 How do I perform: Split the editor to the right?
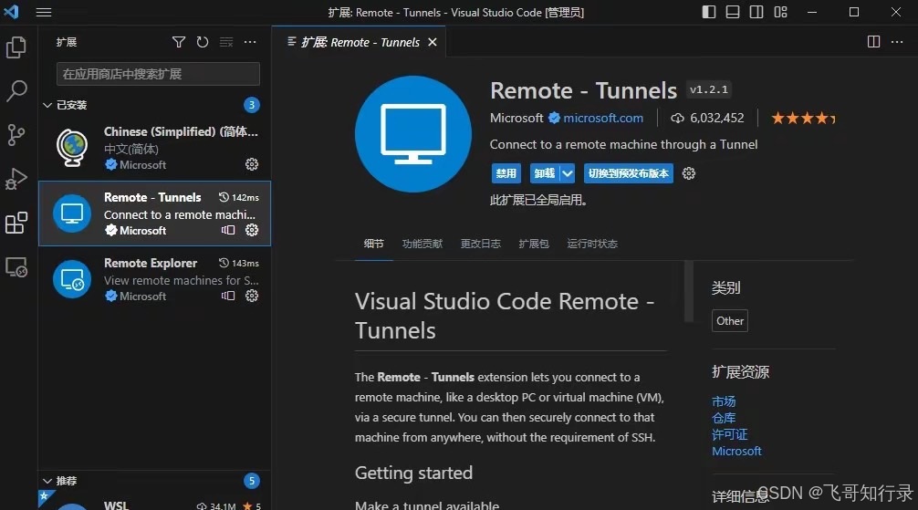(x=873, y=42)
